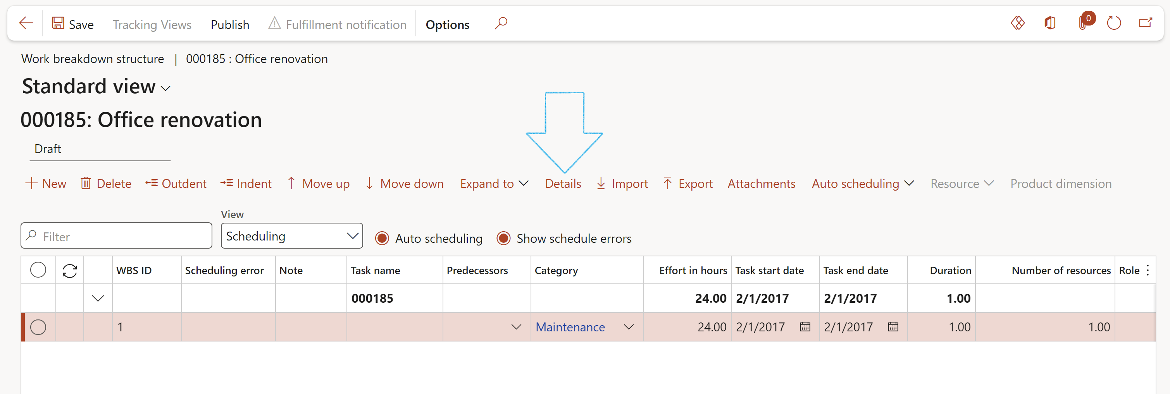Image resolution: width=1170 pixels, height=394 pixels.
Task: Click the Save disk icon
Action: (x=58, y=23)
